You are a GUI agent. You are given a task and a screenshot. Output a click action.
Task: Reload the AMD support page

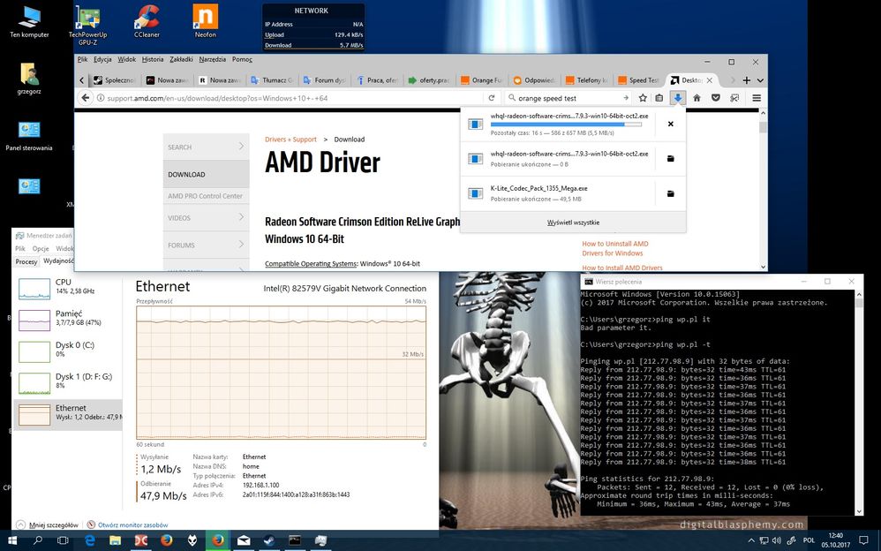tap(493, 98)
